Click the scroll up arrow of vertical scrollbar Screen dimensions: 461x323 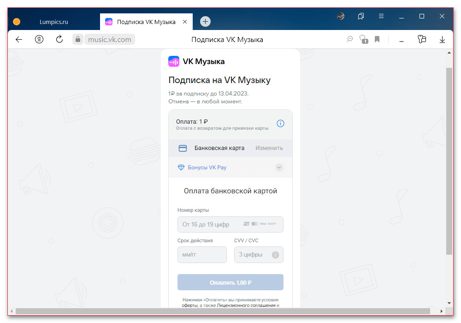click(x=449, y=53)
